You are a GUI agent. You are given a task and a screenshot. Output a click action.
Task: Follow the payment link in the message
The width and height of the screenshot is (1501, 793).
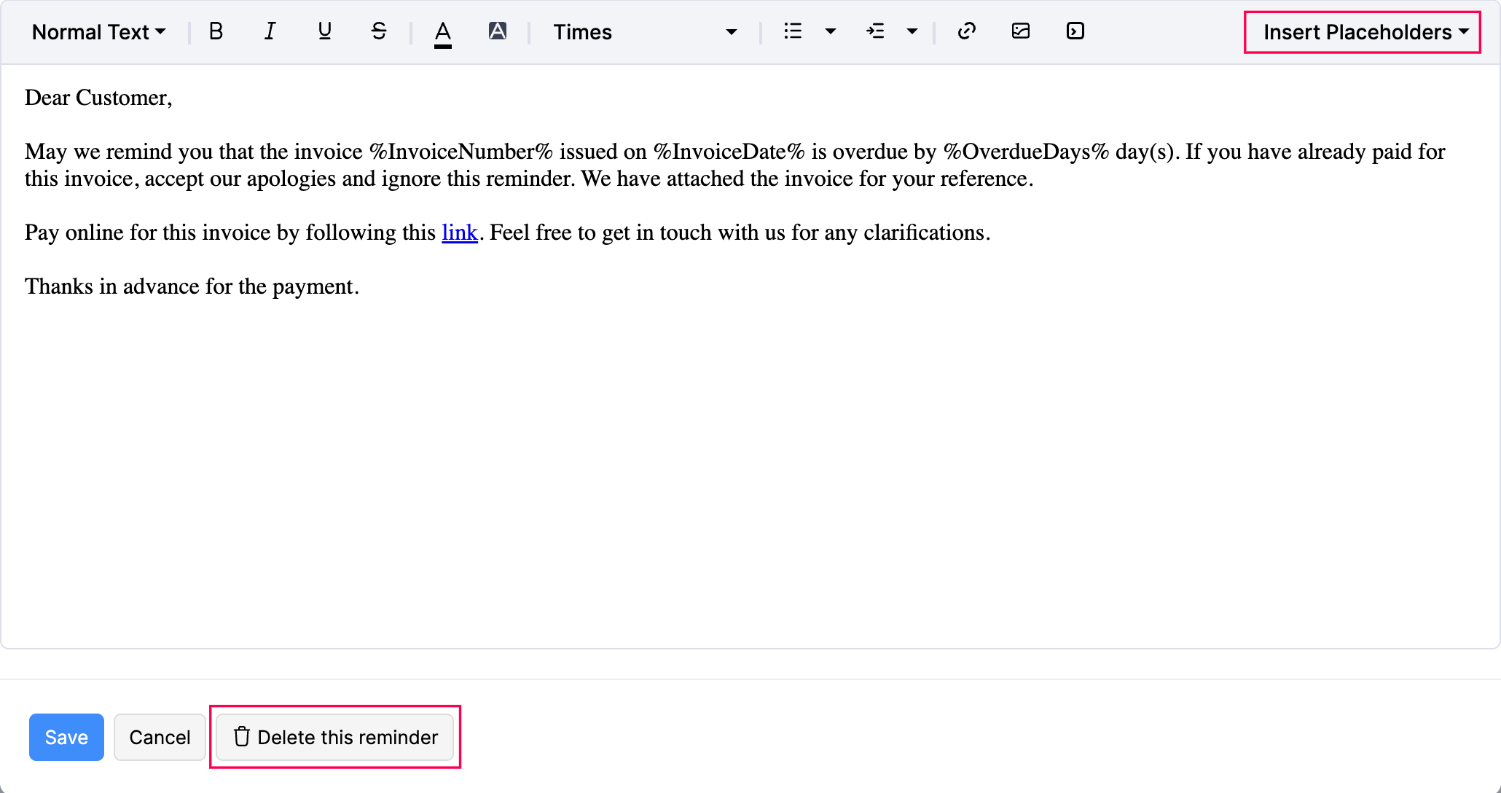point(460,233)
